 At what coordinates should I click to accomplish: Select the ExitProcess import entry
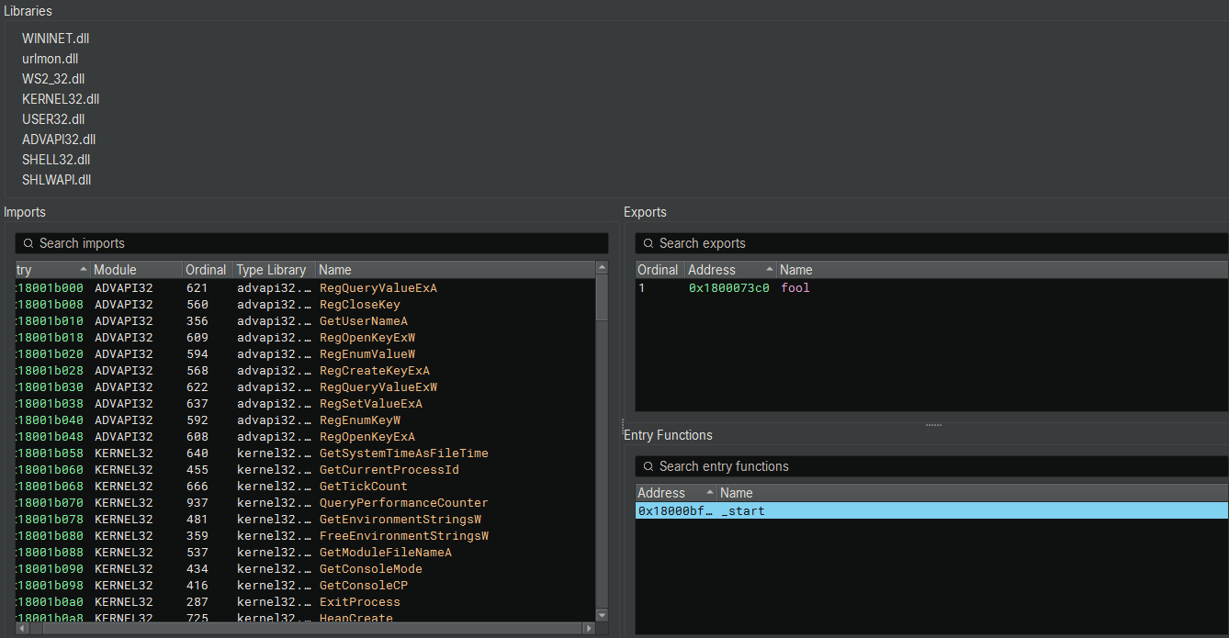pyautogui.click(x=361, y=601)
